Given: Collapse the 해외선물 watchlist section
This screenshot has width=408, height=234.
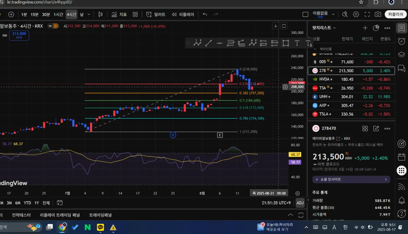Looking at the screenshot, I should (315, 49).
